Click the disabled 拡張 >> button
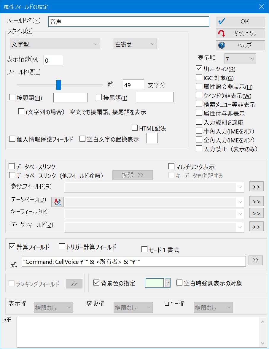This screenshot has height=349, width=269. pyautogui.click(x=132, y=175)
